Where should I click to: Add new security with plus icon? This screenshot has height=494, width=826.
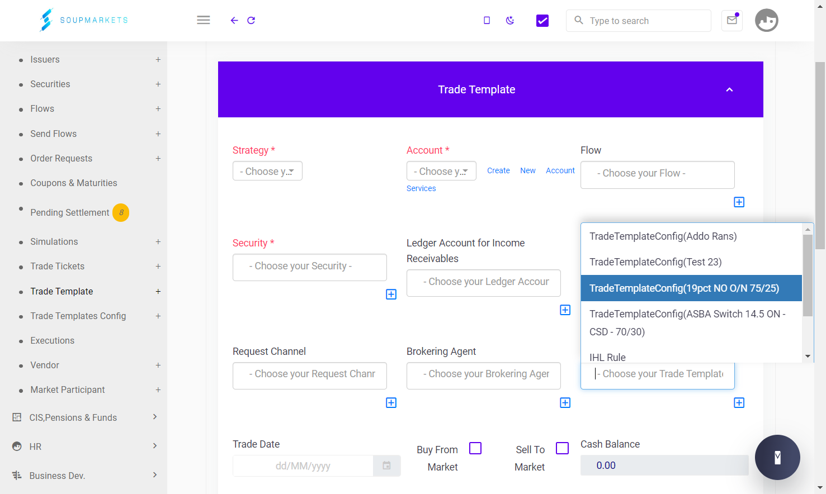pyautogui.click(x=391, y=294)
